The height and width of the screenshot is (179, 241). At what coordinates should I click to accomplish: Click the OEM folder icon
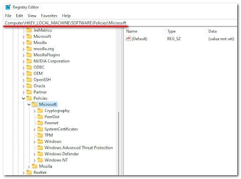29,73
